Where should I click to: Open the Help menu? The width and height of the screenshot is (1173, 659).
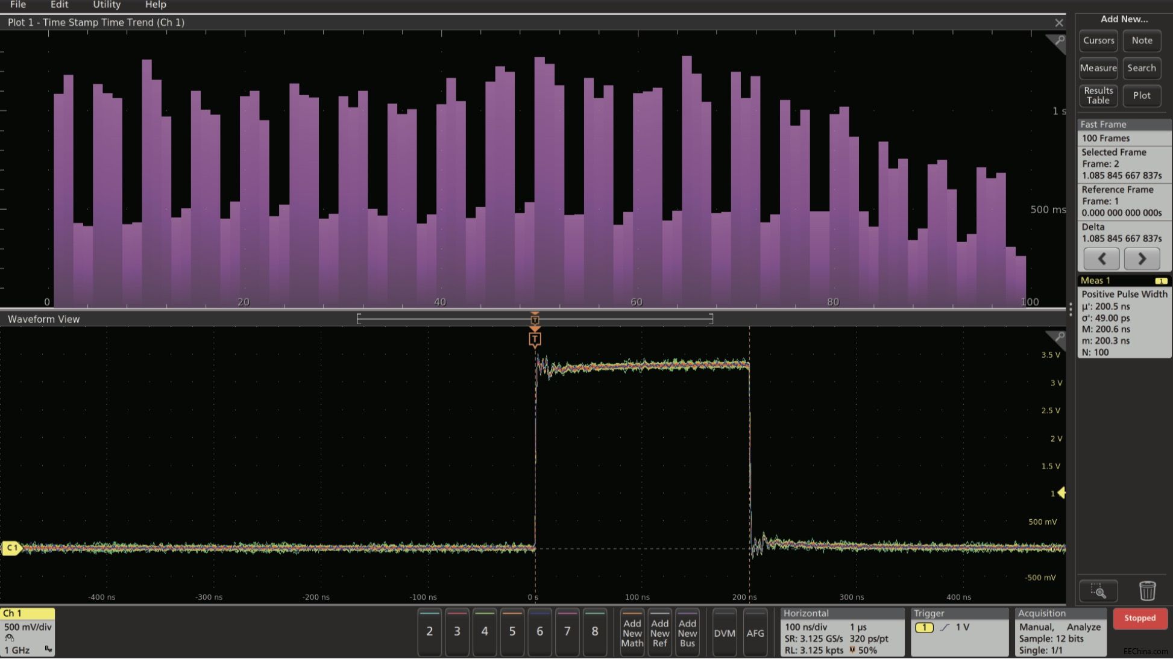156,5
